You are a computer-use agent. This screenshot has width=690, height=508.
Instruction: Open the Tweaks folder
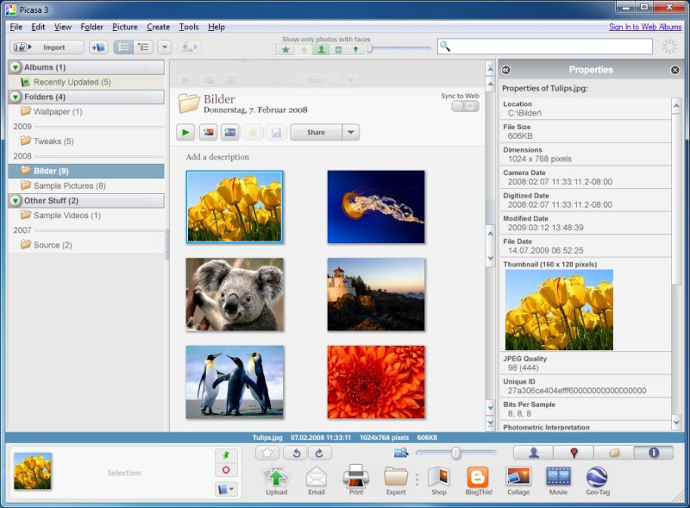click(x=86, y=141)
